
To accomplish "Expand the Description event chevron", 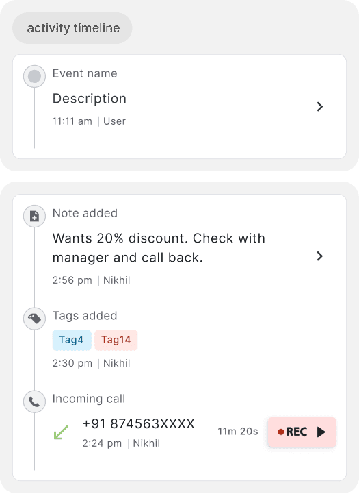I will tap(320, 106).
